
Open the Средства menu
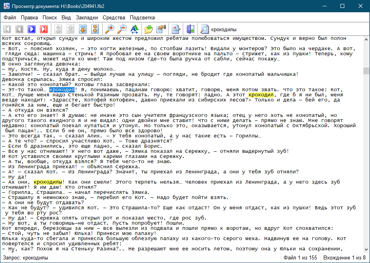(114, 17)
